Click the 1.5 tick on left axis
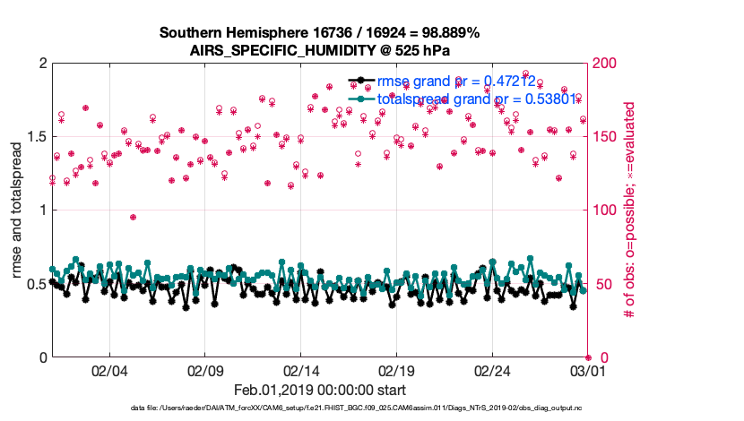 [36, 137]
